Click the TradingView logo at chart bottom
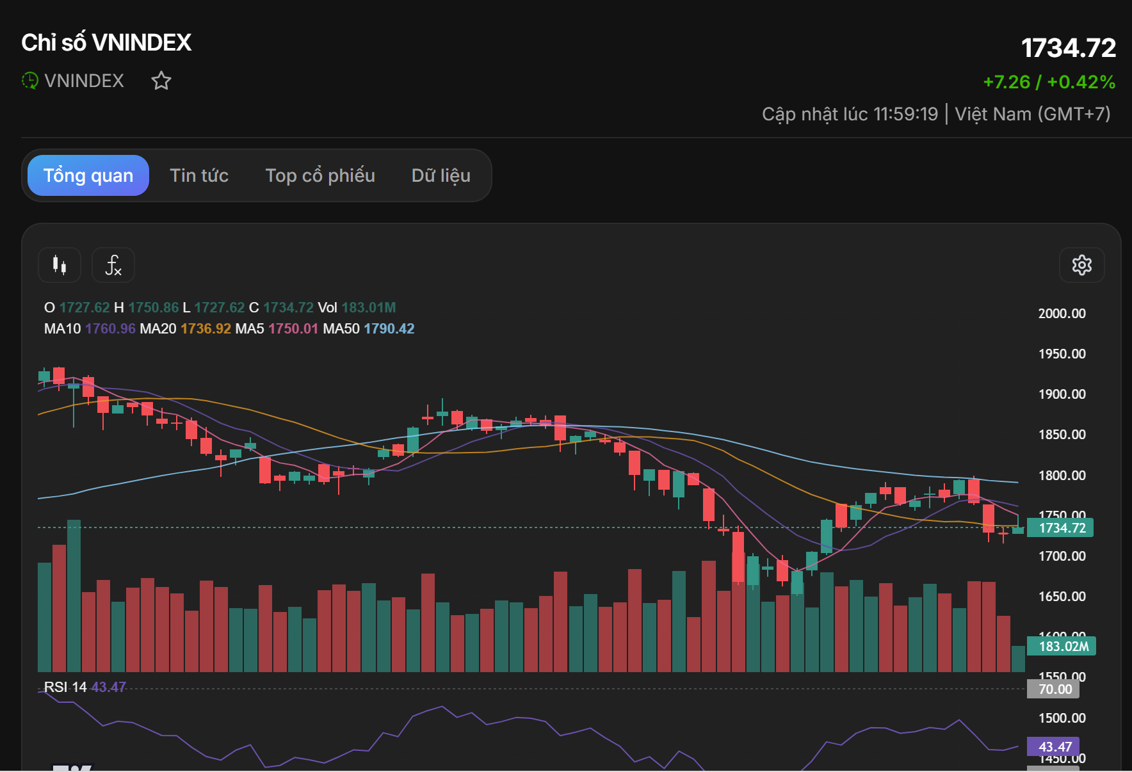 point(72,768)
